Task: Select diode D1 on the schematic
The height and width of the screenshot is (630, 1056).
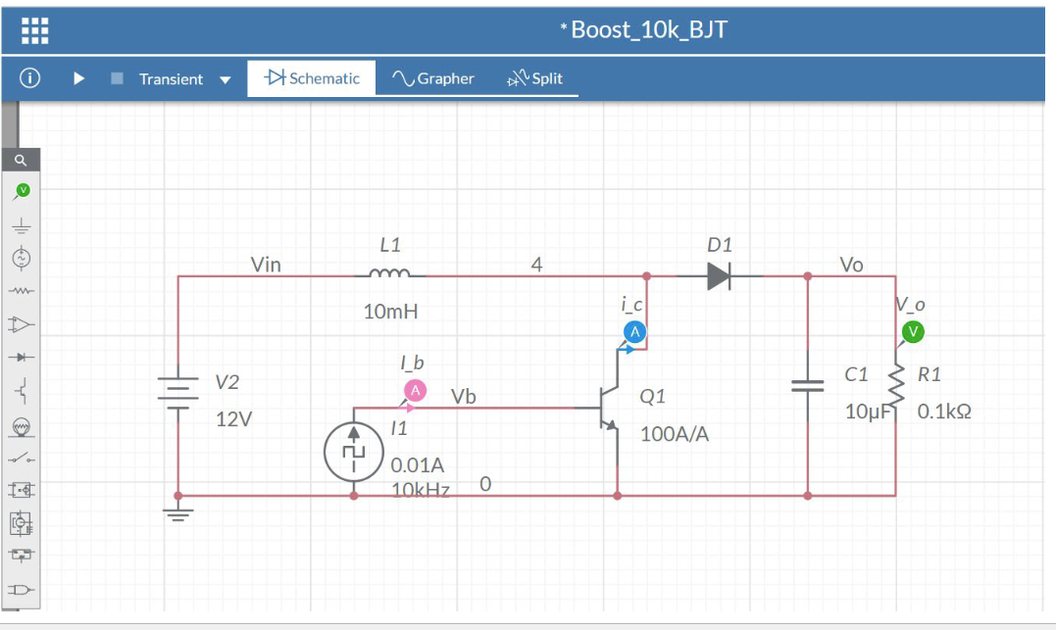Action: click(x=720, y=276)
